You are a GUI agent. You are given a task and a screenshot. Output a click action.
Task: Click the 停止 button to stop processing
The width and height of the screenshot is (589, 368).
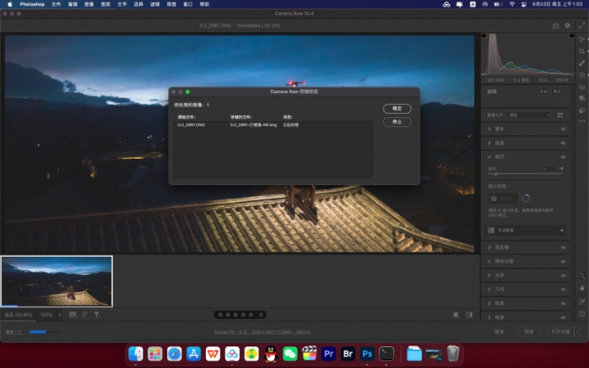click(396, 122)
